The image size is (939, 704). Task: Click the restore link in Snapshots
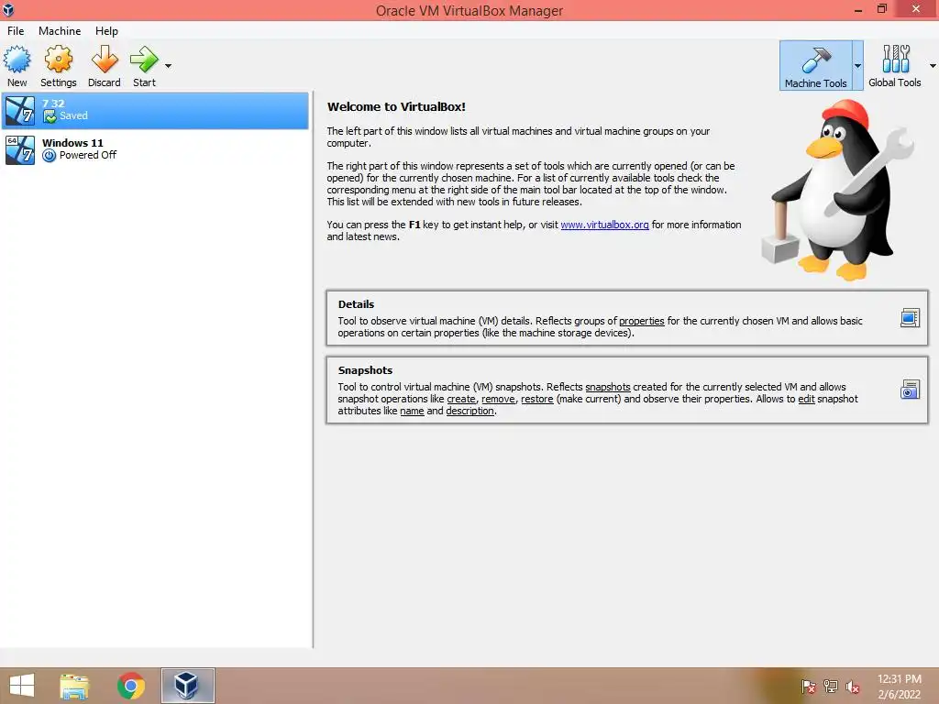pos(536,399)
